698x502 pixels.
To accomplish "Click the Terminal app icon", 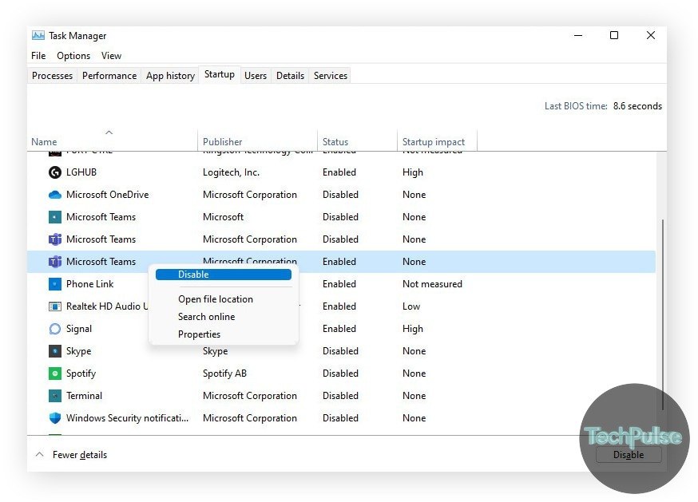I will coord(55,396).
